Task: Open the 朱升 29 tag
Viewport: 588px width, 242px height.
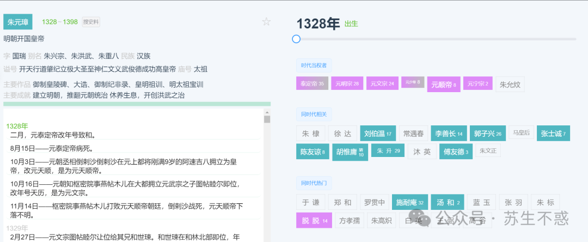Action: pyautogui.click(x=388, y=150)
